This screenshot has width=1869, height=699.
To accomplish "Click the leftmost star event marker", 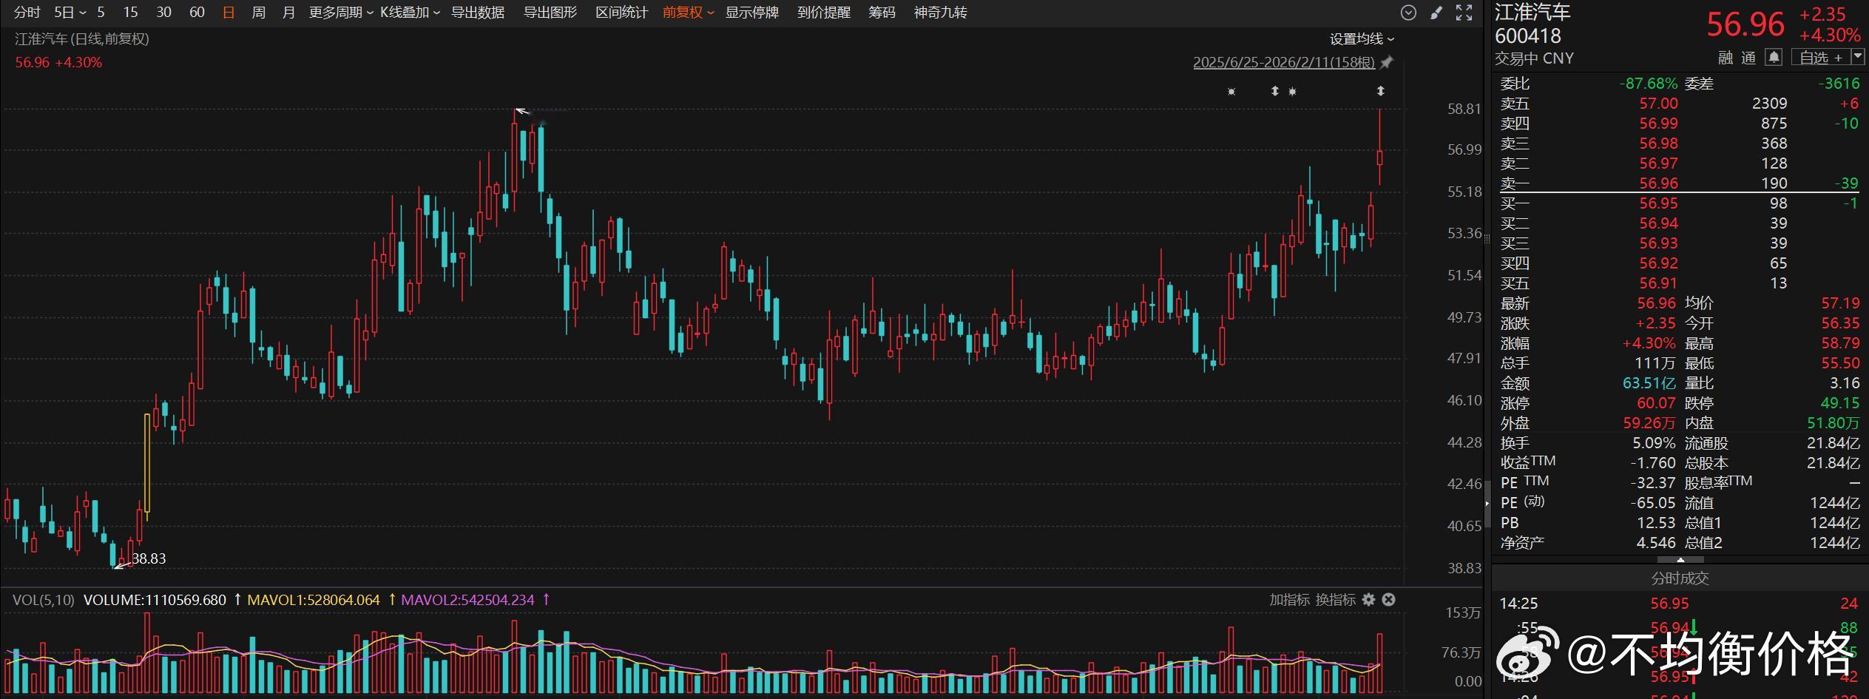I will coord(1231,92).
